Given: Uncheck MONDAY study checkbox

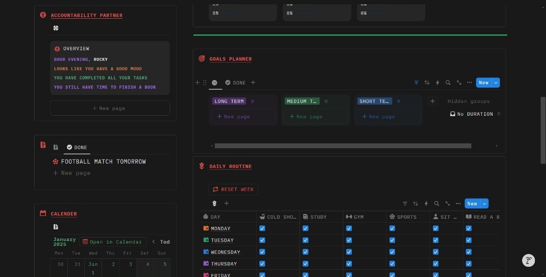Looking at the screenshot, I should [305, 228].
